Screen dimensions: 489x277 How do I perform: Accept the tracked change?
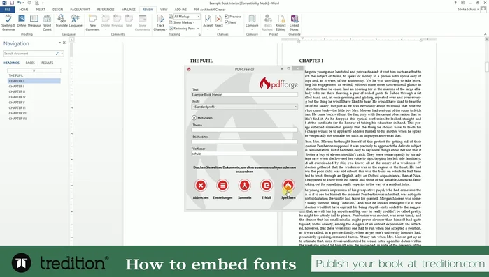[208, 22]
